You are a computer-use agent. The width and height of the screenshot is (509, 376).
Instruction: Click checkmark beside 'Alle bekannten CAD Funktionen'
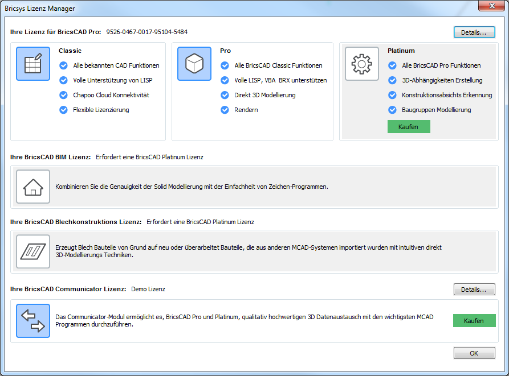64,65
